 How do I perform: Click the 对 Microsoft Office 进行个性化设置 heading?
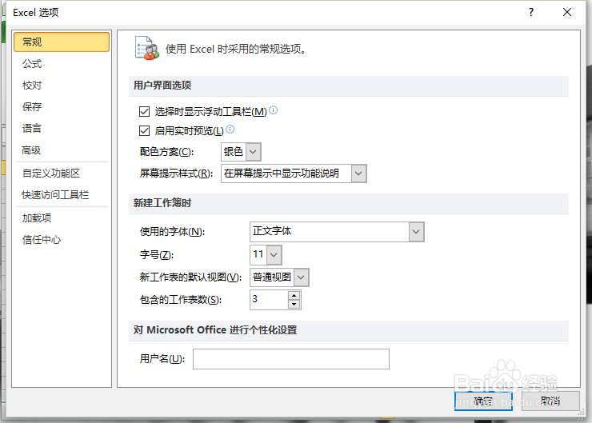(x=215, y=330)
